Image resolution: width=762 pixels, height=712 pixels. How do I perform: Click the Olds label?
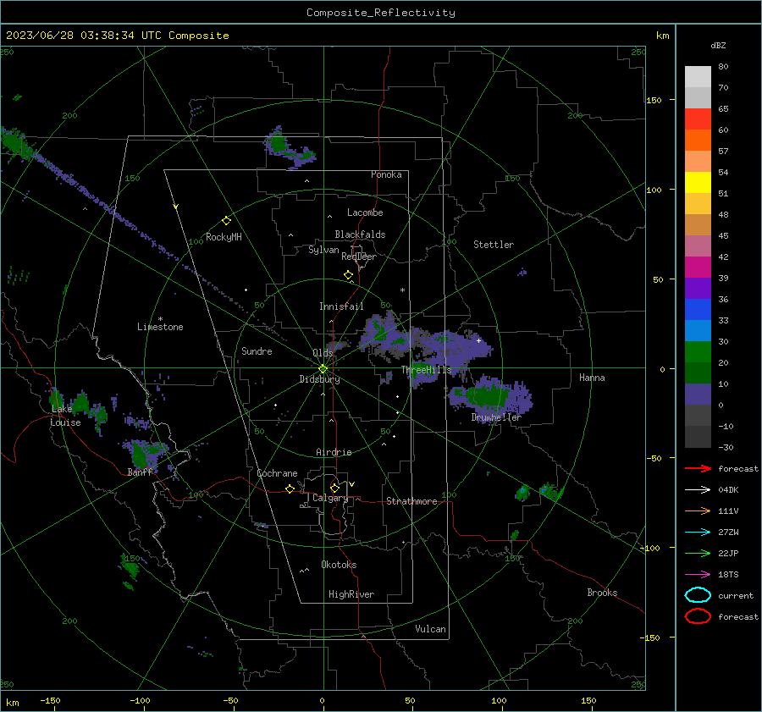323,352
